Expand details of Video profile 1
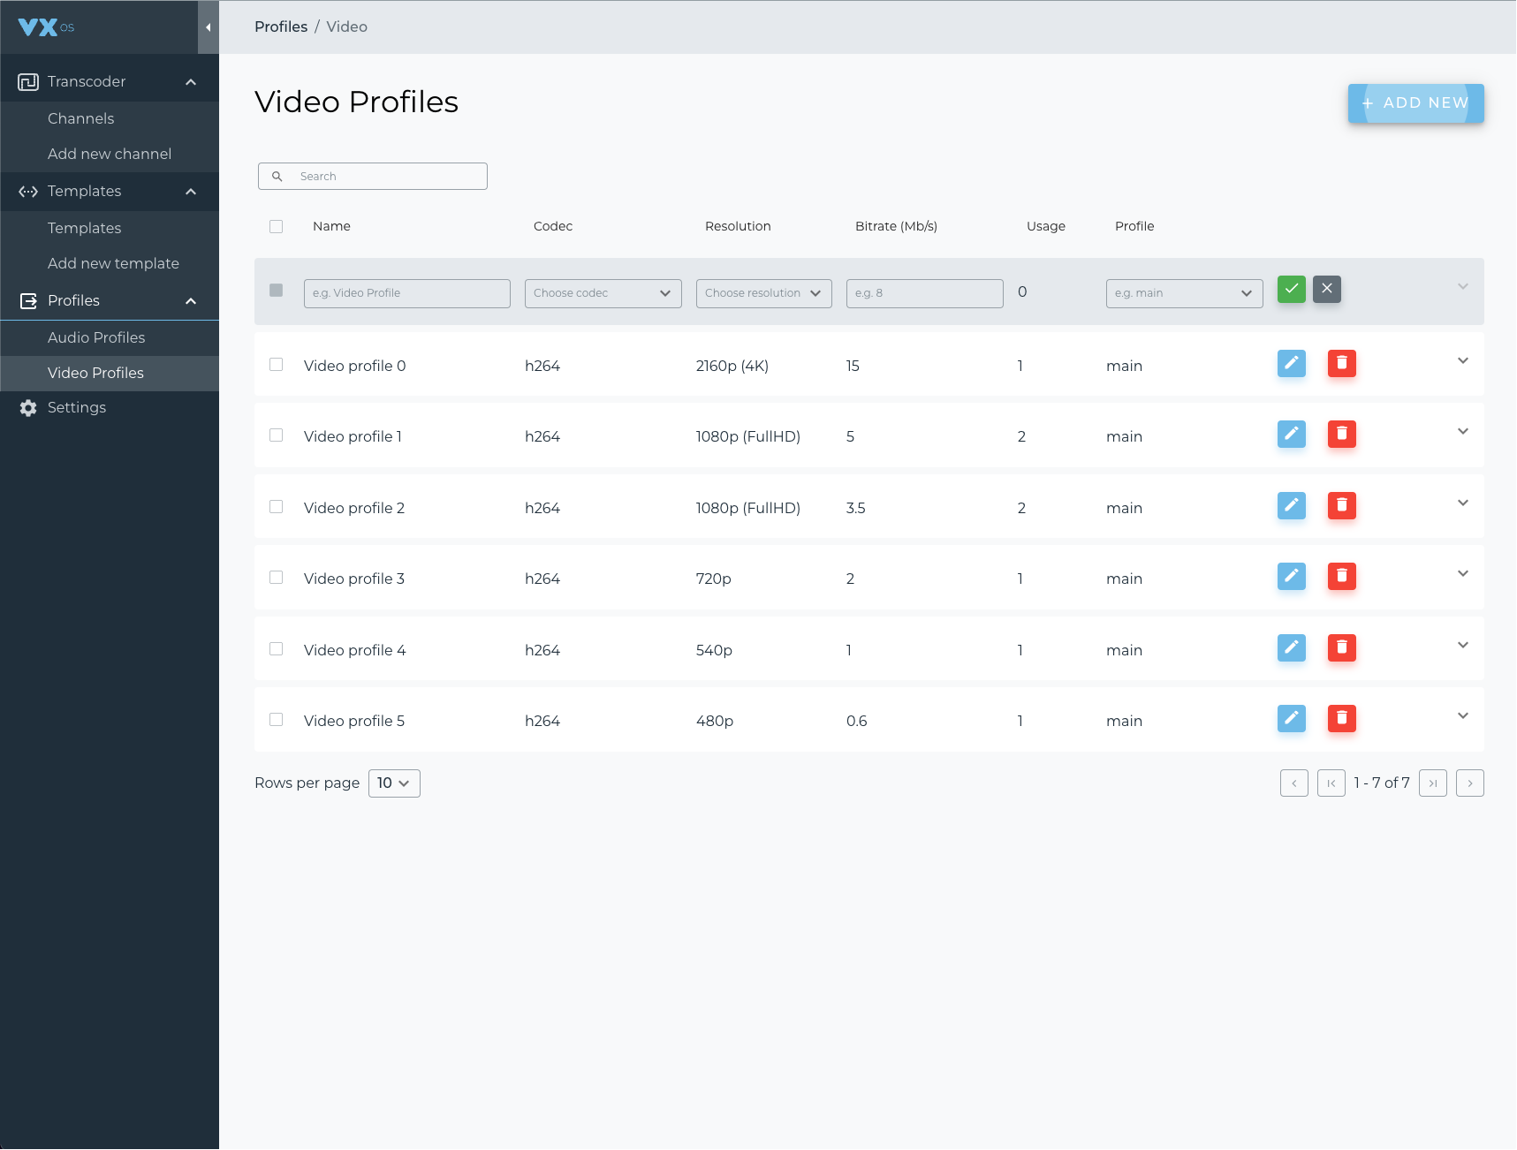The height and width of the screenshot is (1150, 1517). point(1463,432)
